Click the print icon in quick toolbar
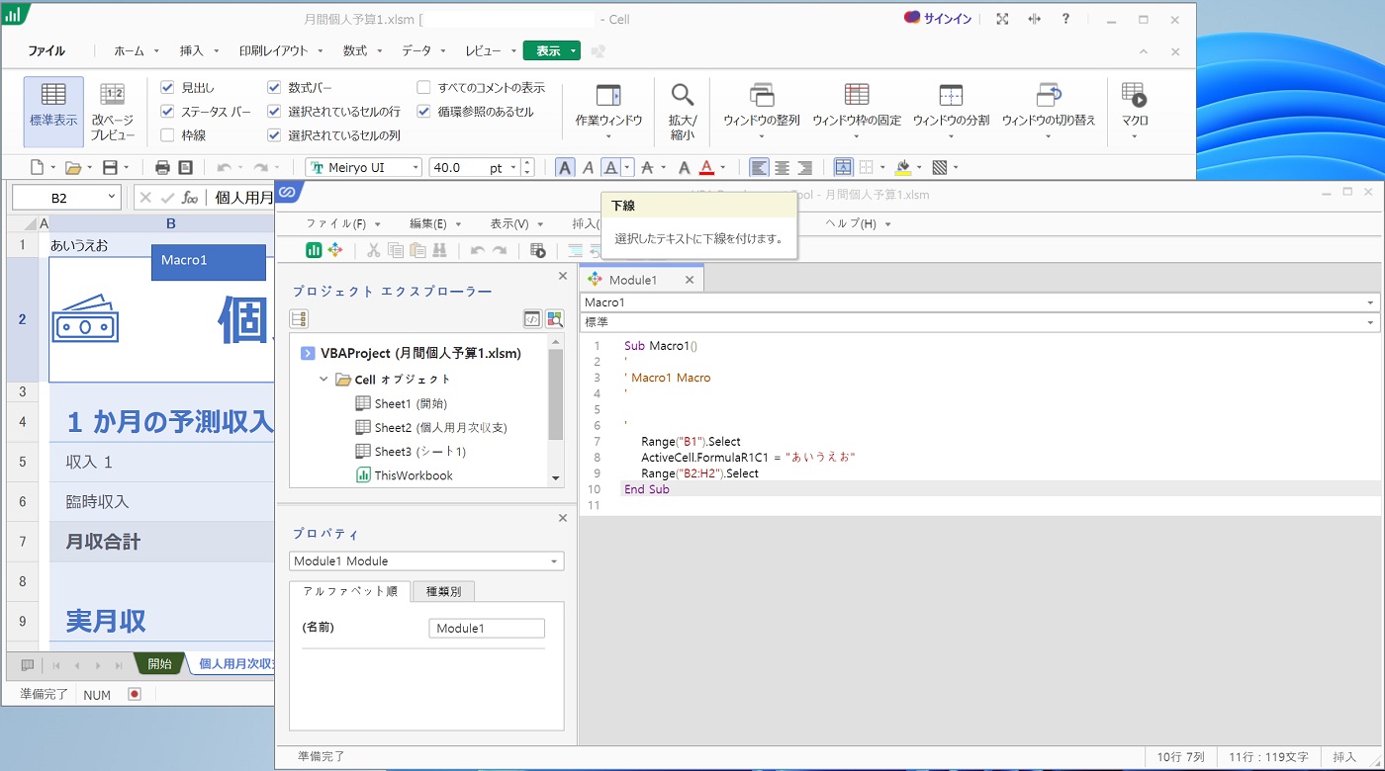1385x771 pixels. 162,168
